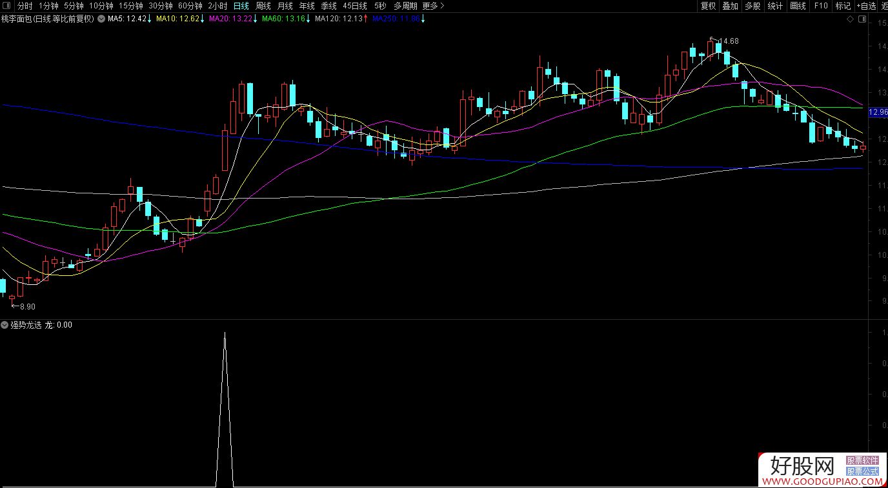Toggle the left sidebar panel icon
Screen dimensions: 888x488
5,6
